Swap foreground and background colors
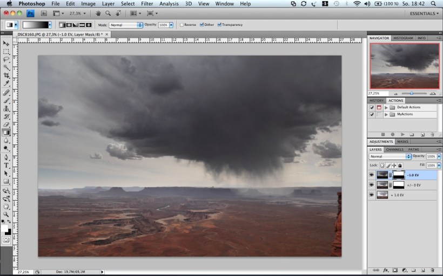Viewport: 443px width, 276px height. coord(9,222)
